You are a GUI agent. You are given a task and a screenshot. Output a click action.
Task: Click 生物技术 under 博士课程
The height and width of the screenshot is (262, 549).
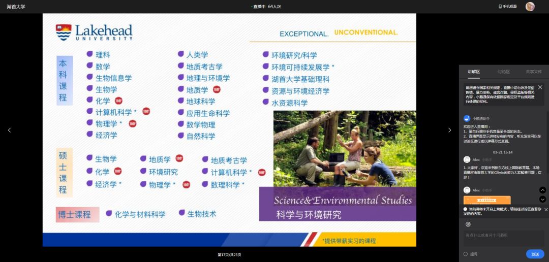pos(202,214)
